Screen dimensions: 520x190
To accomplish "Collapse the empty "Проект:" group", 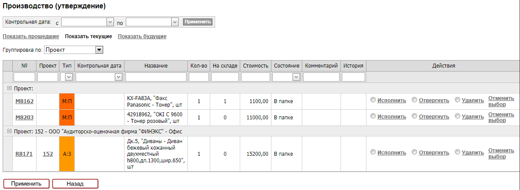I will click(9, 88).
